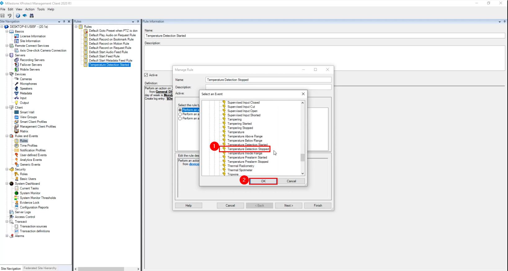The width and height of the screenshot is (508, 271).
Task: Confirm event selection with OK
Action: [263, 181]
